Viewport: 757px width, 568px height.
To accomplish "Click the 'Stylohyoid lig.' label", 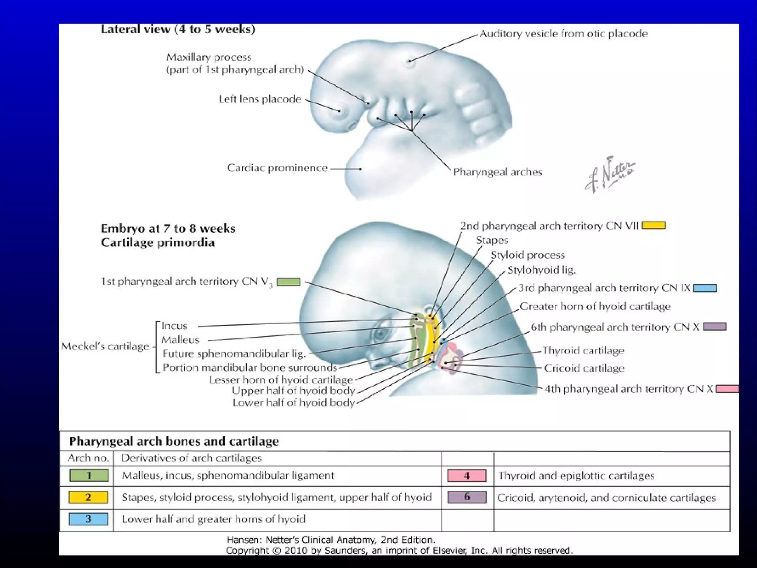I will [542, 270].
